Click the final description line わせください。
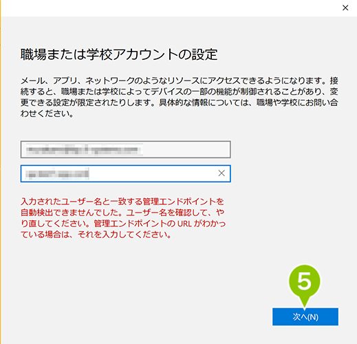 pos(47,114)
